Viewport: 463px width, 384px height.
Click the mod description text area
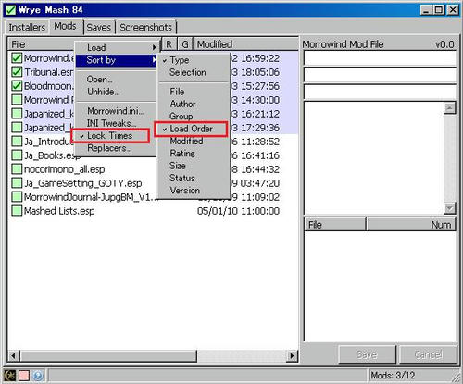point(374,158)
